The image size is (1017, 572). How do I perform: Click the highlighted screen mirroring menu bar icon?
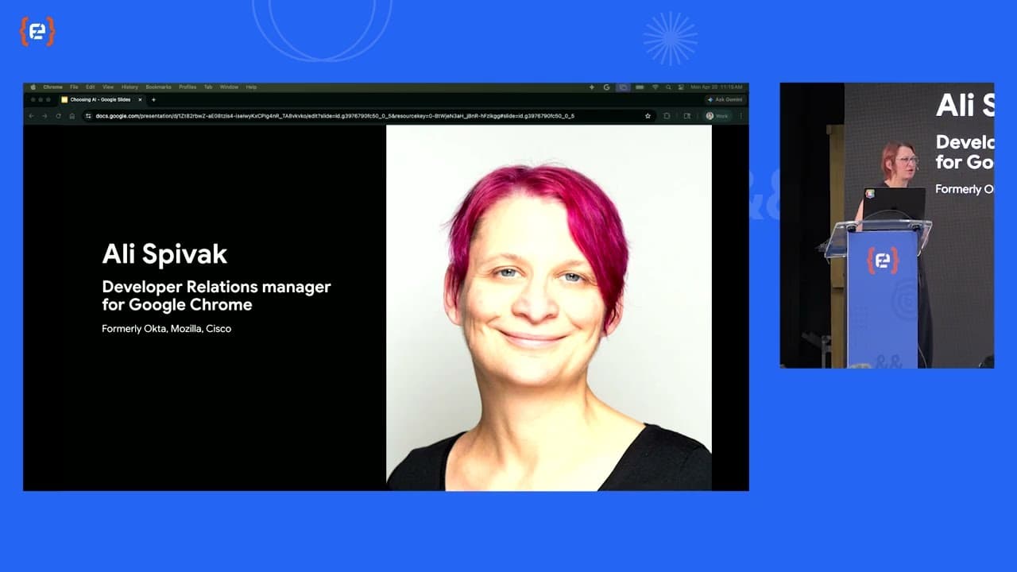624,87
